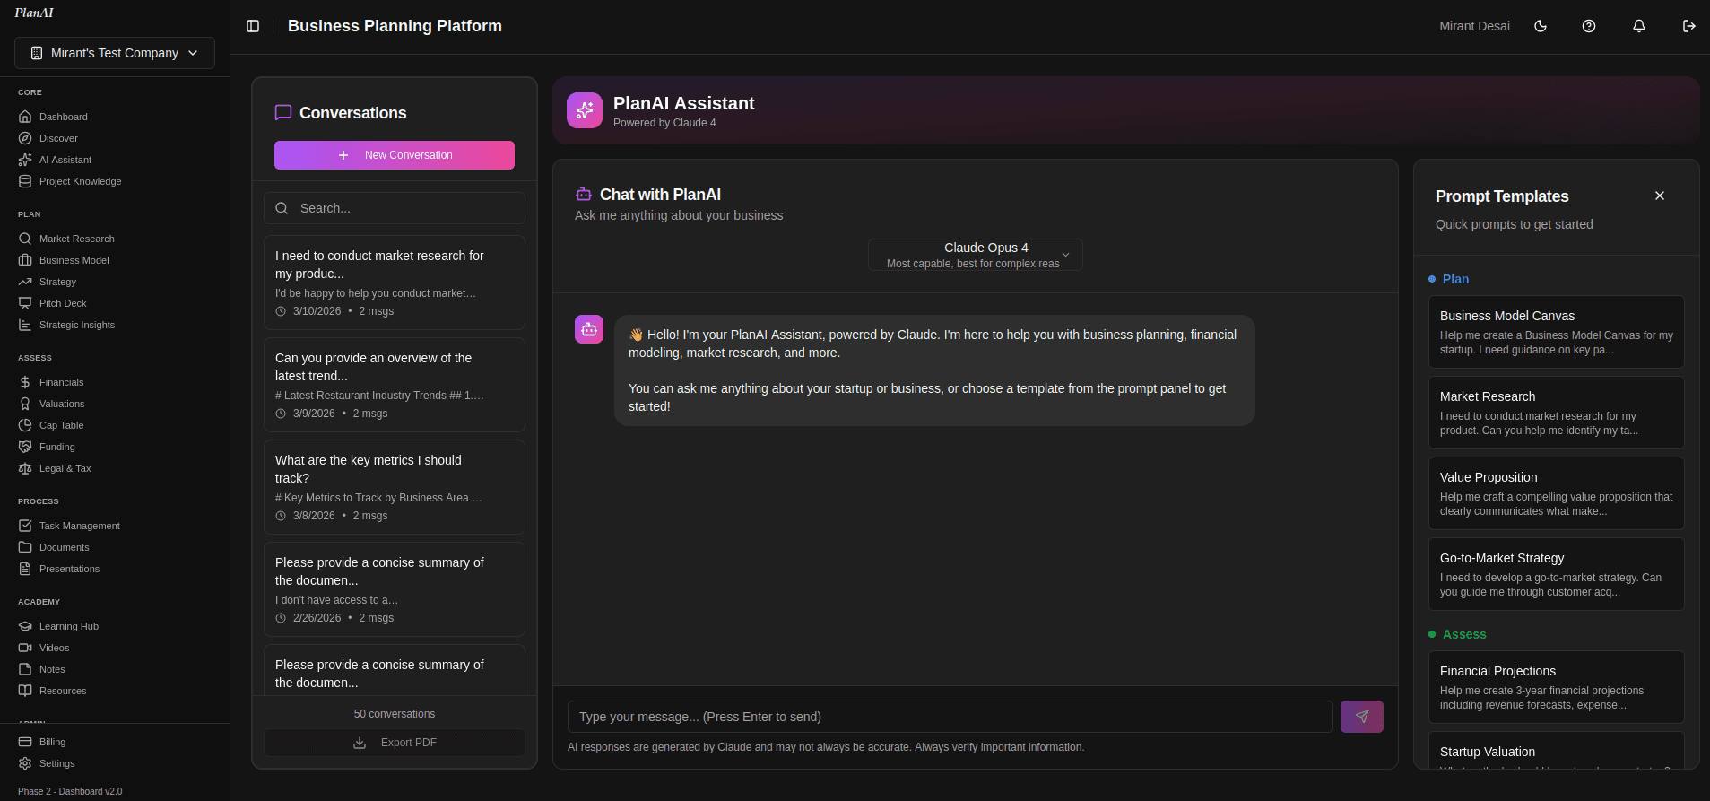
Task: Click the Pitch Deck icon
Action: click(x=25, y=303)
